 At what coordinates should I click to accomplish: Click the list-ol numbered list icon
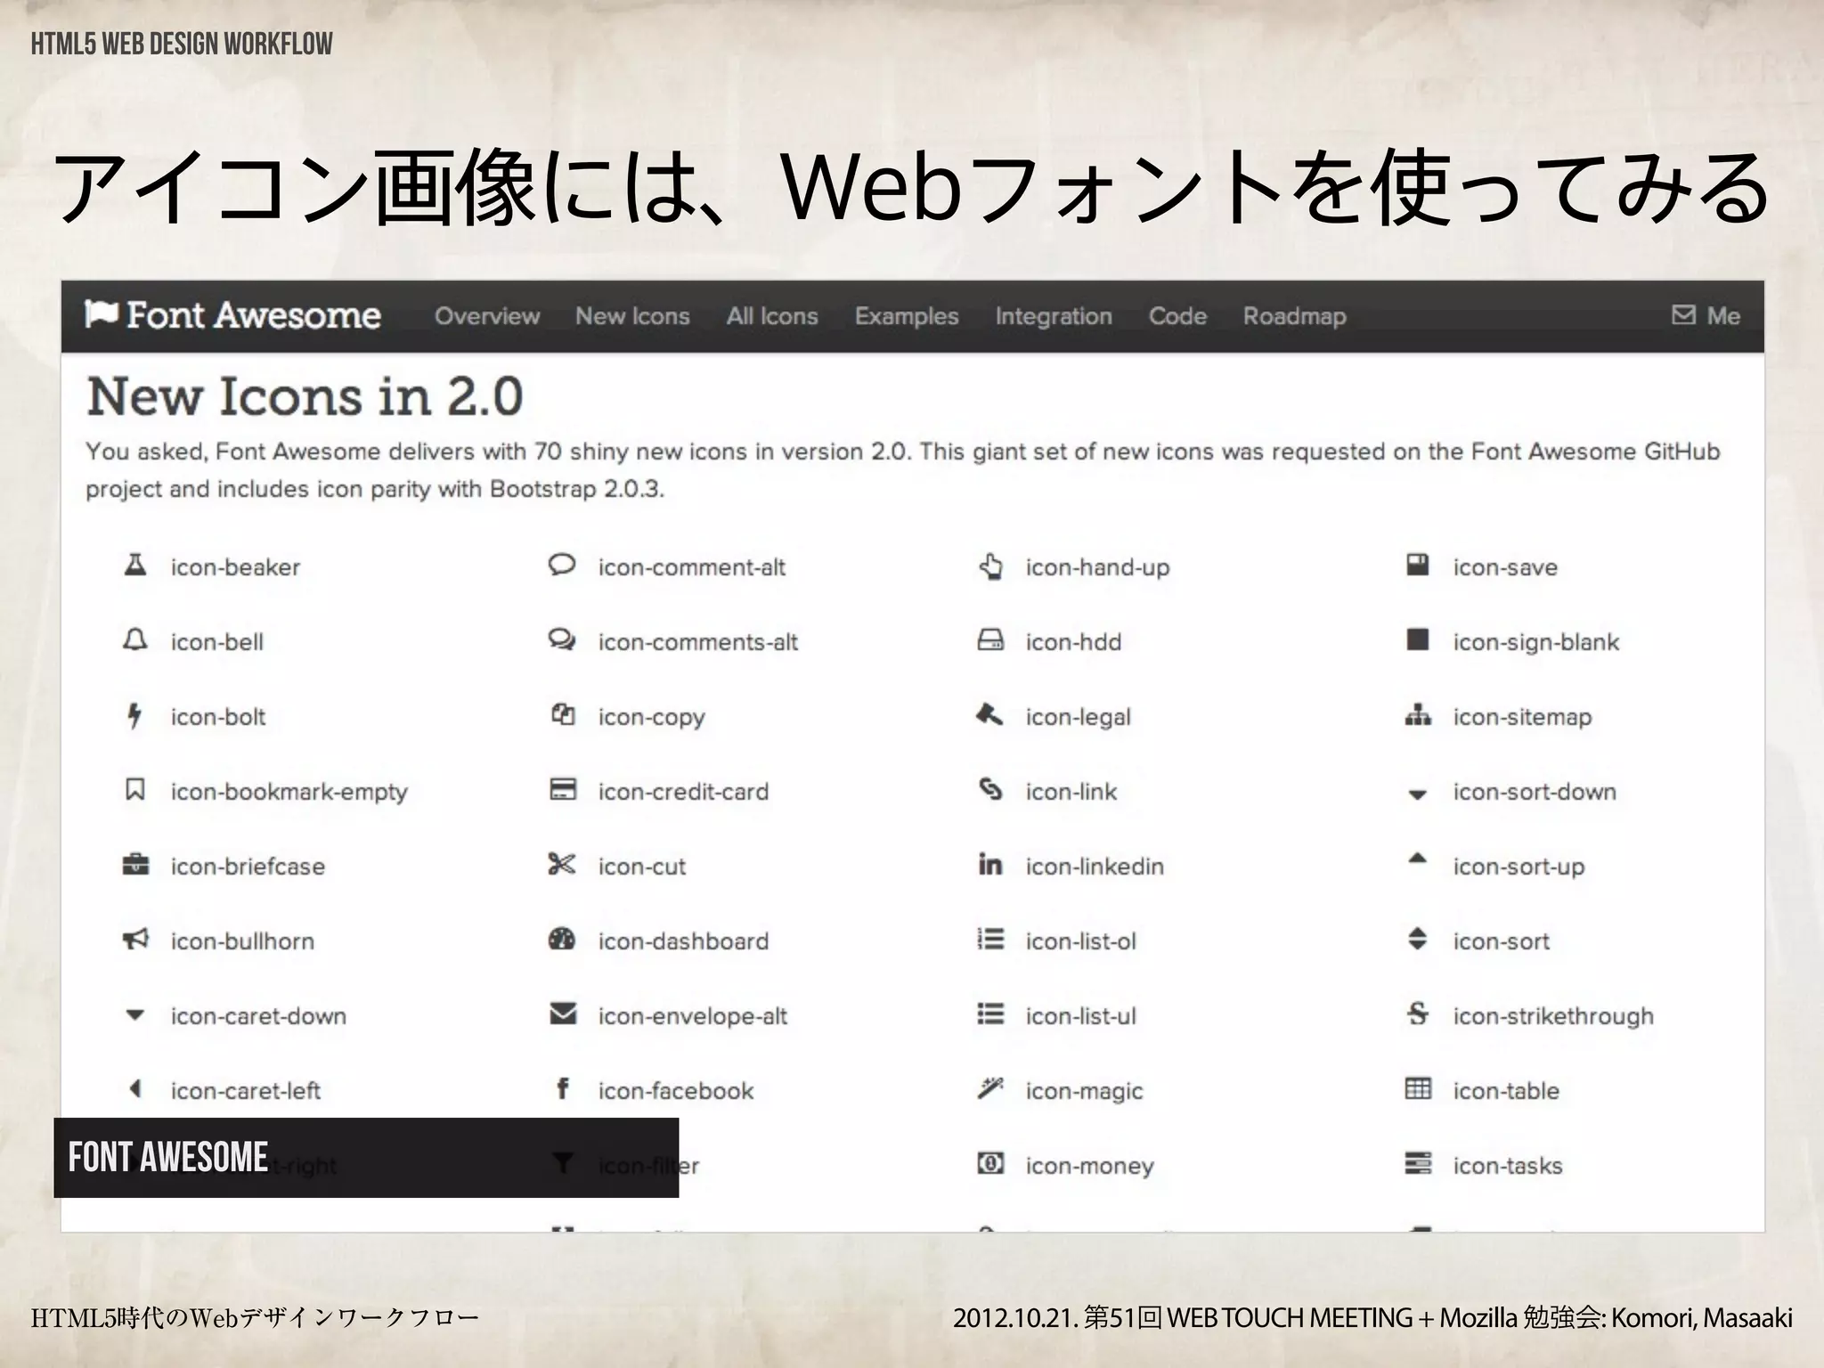[990, 939]
